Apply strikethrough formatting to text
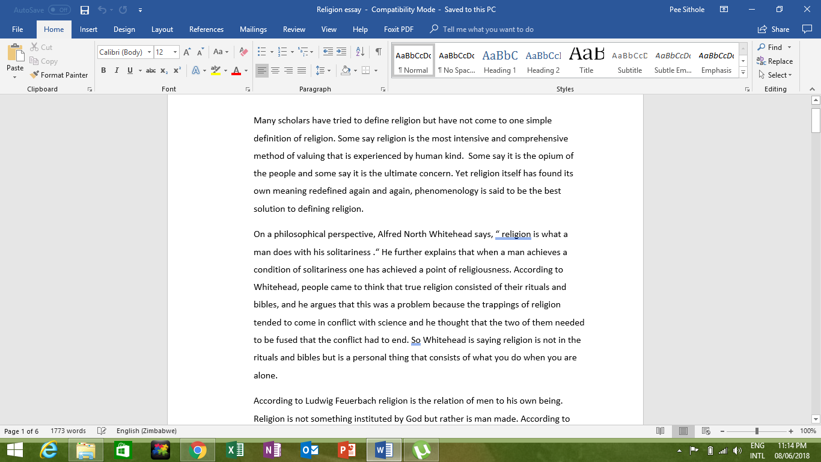The width and height of the screenshot is (821, 462). 150,70
